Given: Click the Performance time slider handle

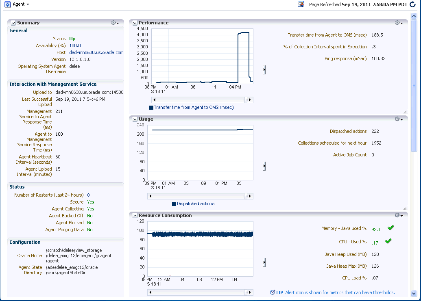Looking at the screenshot, I should 246,100.
